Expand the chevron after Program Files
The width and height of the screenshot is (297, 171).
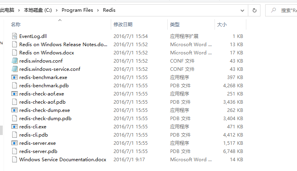(x=98, y=11)
